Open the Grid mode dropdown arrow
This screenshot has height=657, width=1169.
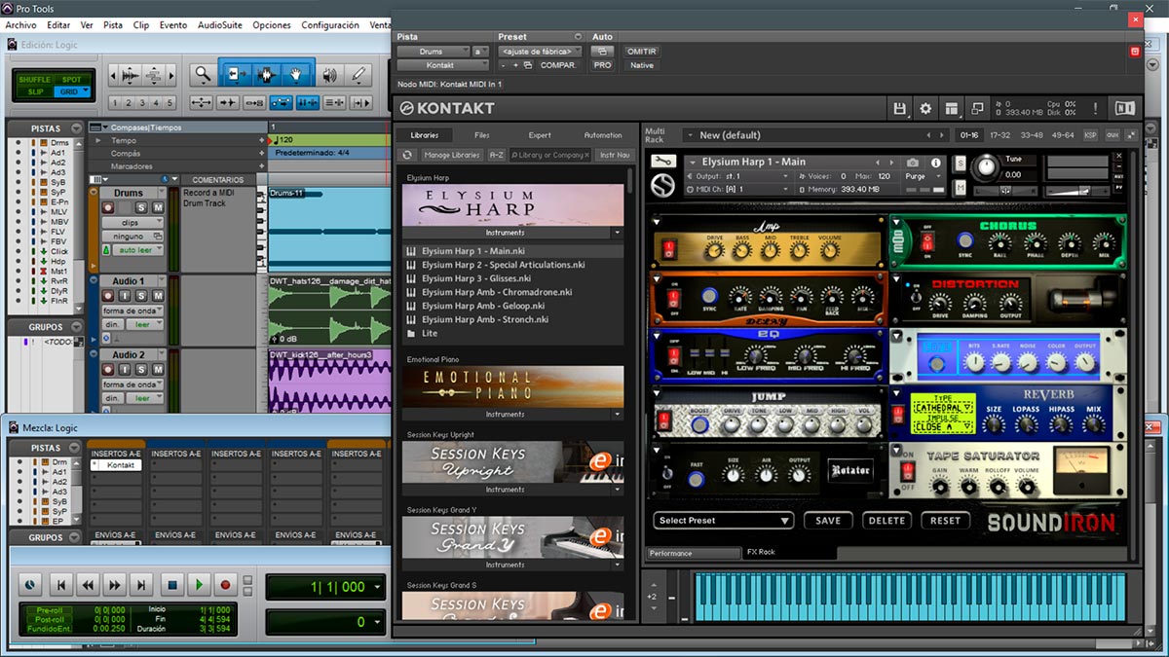click(85, 91)
